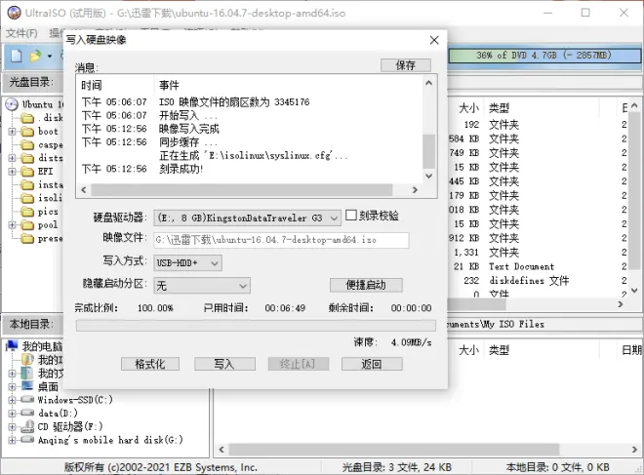Click the Open file toolbar icon
Viewport: 644px width, 475px height.
(x=35, y=56)
